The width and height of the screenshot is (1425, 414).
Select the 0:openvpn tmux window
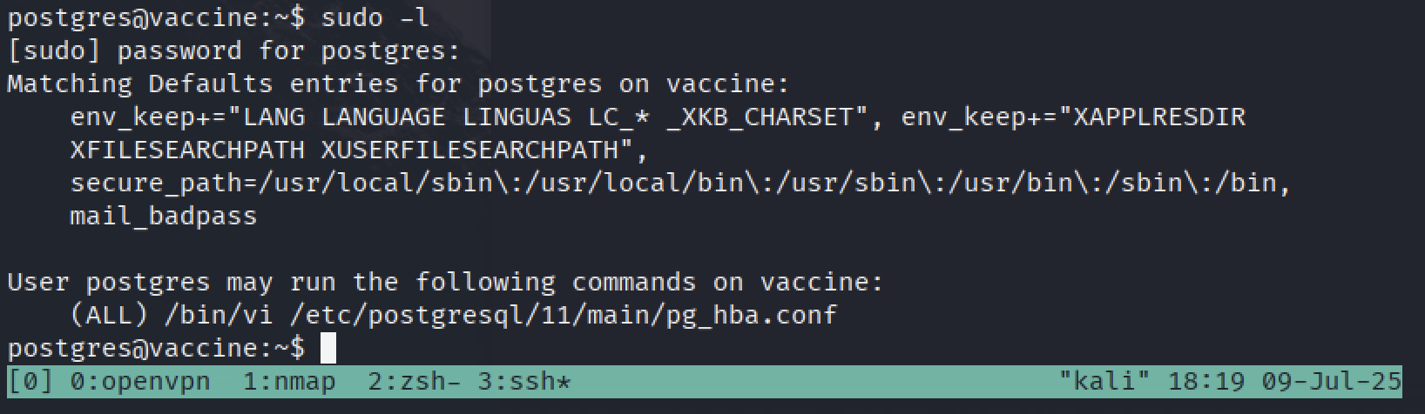click(x=139, y=382)
